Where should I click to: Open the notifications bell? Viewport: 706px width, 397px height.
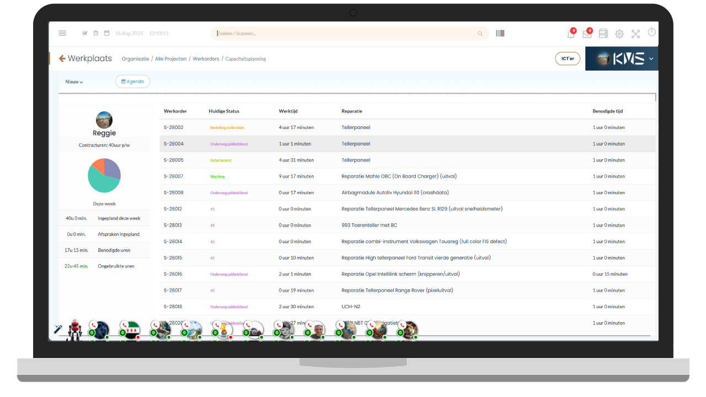click(x=570, y=34)
